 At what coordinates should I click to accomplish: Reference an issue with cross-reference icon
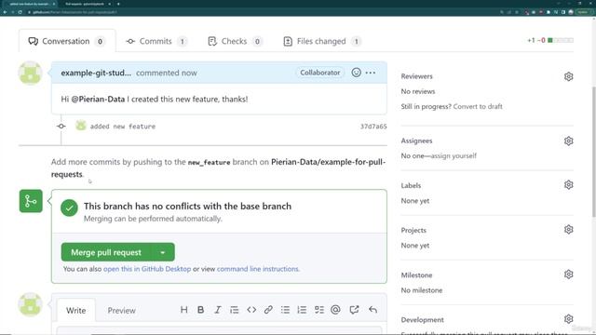[x=354, y=310]
